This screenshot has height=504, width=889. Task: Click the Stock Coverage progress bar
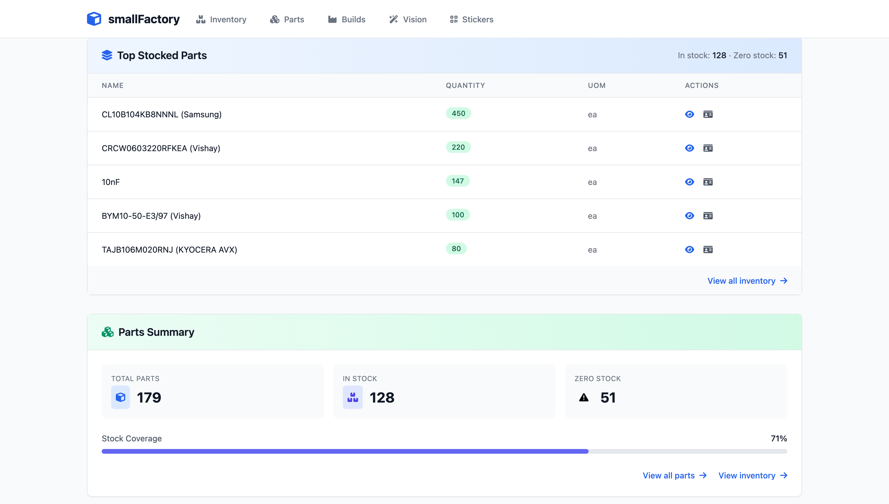click(x=444, y=451)
